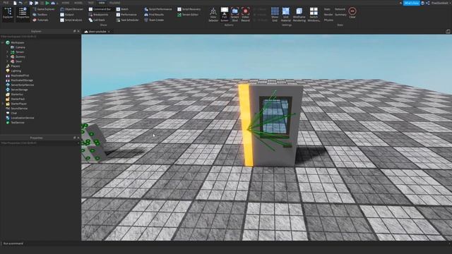
Task: Switch to the TEST ribbon tab
Action: (91, 3)
